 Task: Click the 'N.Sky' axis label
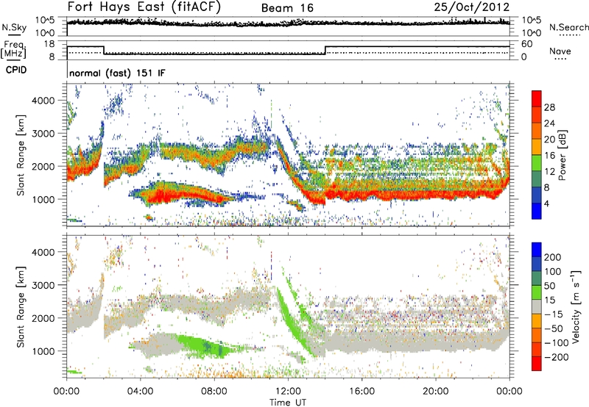tap(14, 27)
